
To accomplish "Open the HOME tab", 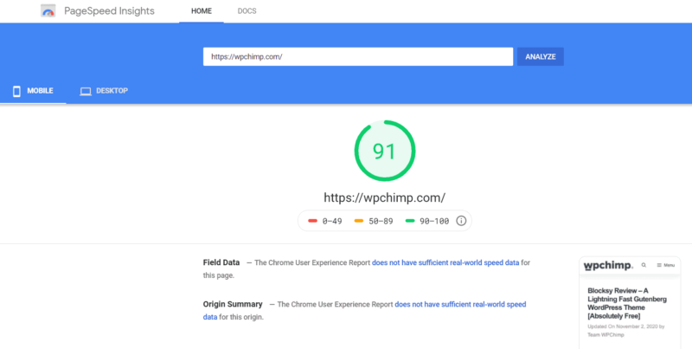I will (202, 11).
